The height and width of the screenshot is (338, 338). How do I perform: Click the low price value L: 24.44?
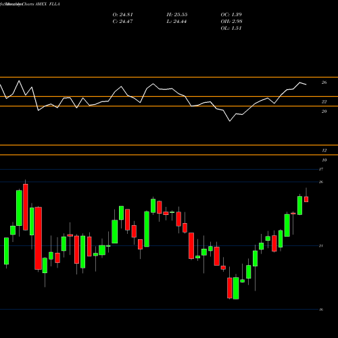(x=176, y=22)
